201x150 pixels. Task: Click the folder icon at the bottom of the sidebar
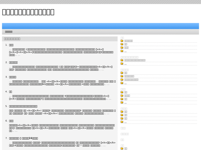click(x=122, y=148)
